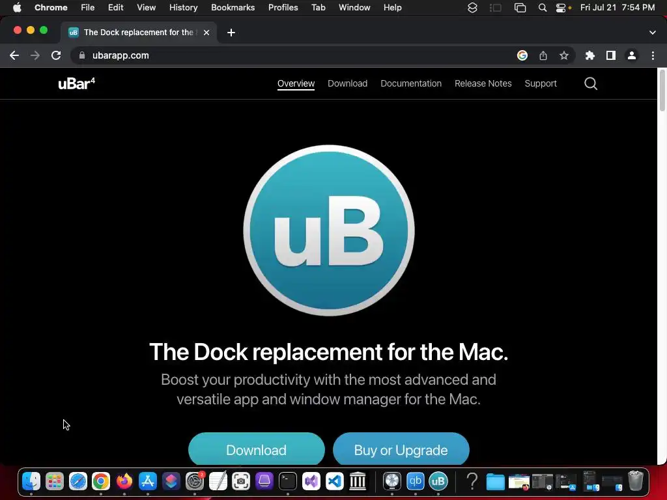Open the site search magnifier icon

pos(590,83)
